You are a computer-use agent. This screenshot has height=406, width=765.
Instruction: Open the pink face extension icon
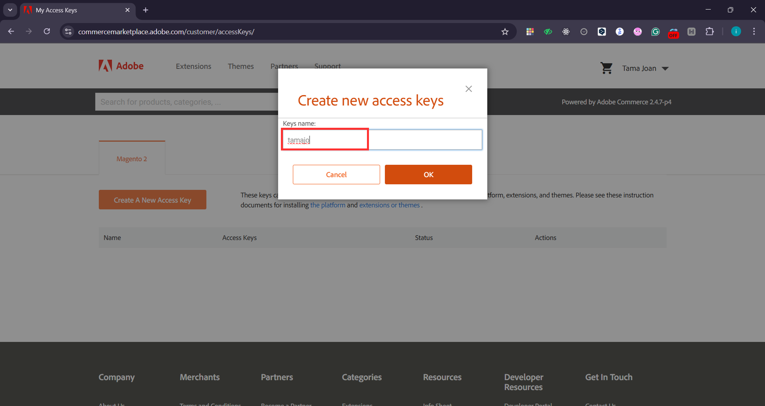[x=637, y=31]
